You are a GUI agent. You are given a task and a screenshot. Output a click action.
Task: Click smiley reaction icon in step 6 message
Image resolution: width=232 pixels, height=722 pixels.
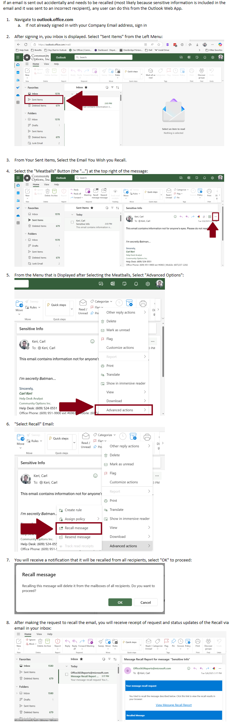click(95, 476)
